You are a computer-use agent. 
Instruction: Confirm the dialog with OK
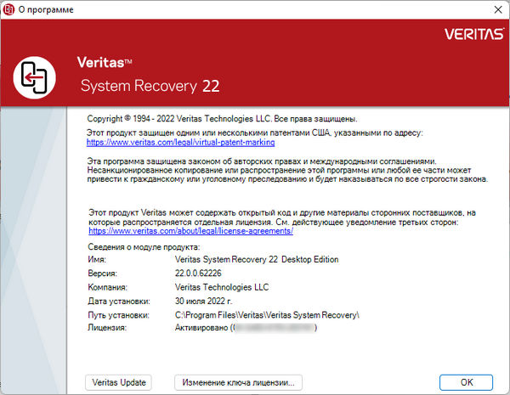tap(467, 382)
